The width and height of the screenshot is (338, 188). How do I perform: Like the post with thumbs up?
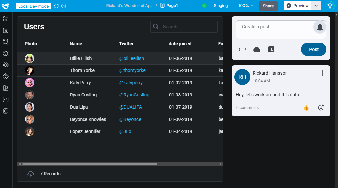306,107
